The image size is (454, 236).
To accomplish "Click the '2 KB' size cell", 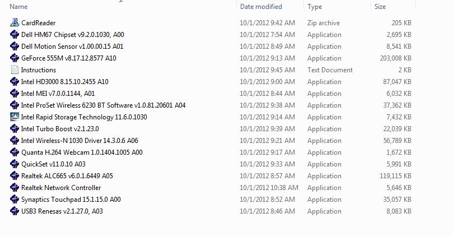I will coord(405,70).
